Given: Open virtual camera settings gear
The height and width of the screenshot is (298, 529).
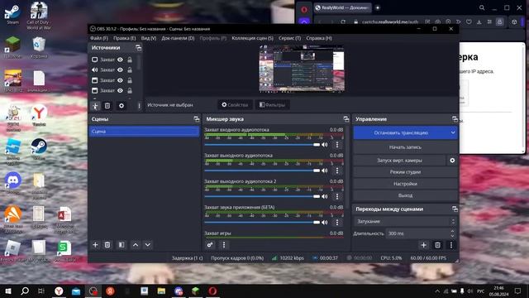Looking at the screenshot, I should pos(452,161).
